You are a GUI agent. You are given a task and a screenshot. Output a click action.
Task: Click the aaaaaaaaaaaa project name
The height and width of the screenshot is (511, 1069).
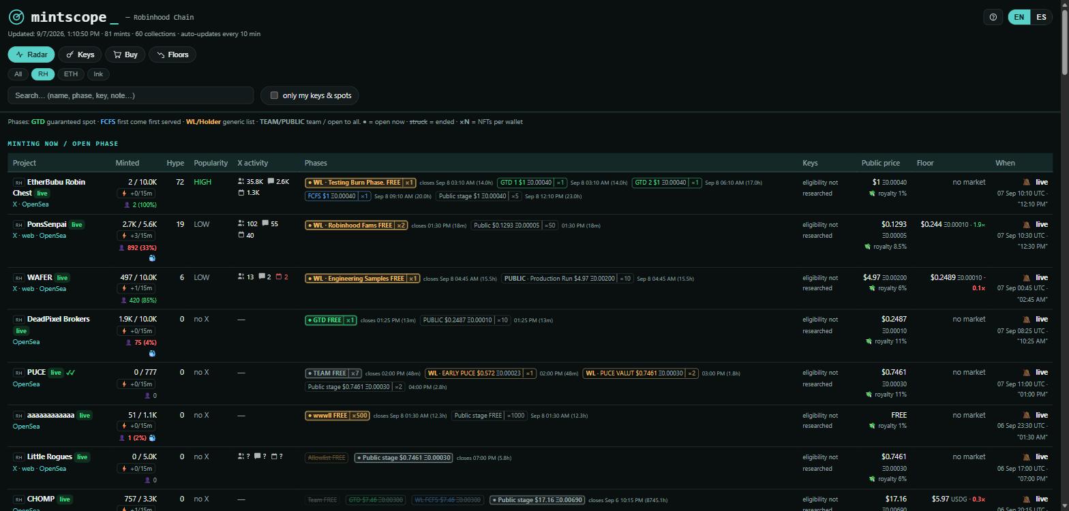point(50,415)
